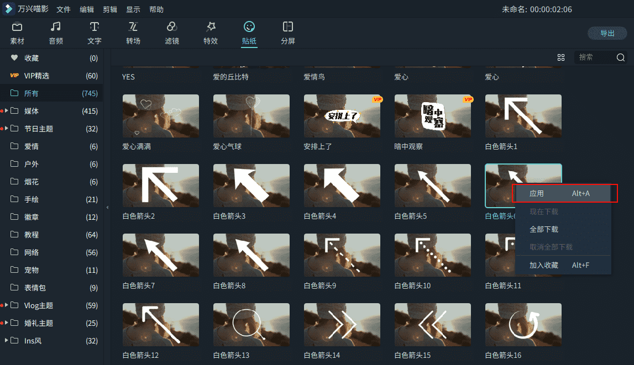Image resolution: width=634 pixels, height=365 pixels.
Task: Select 全部下载 in context menu
Action: (544, 229)
